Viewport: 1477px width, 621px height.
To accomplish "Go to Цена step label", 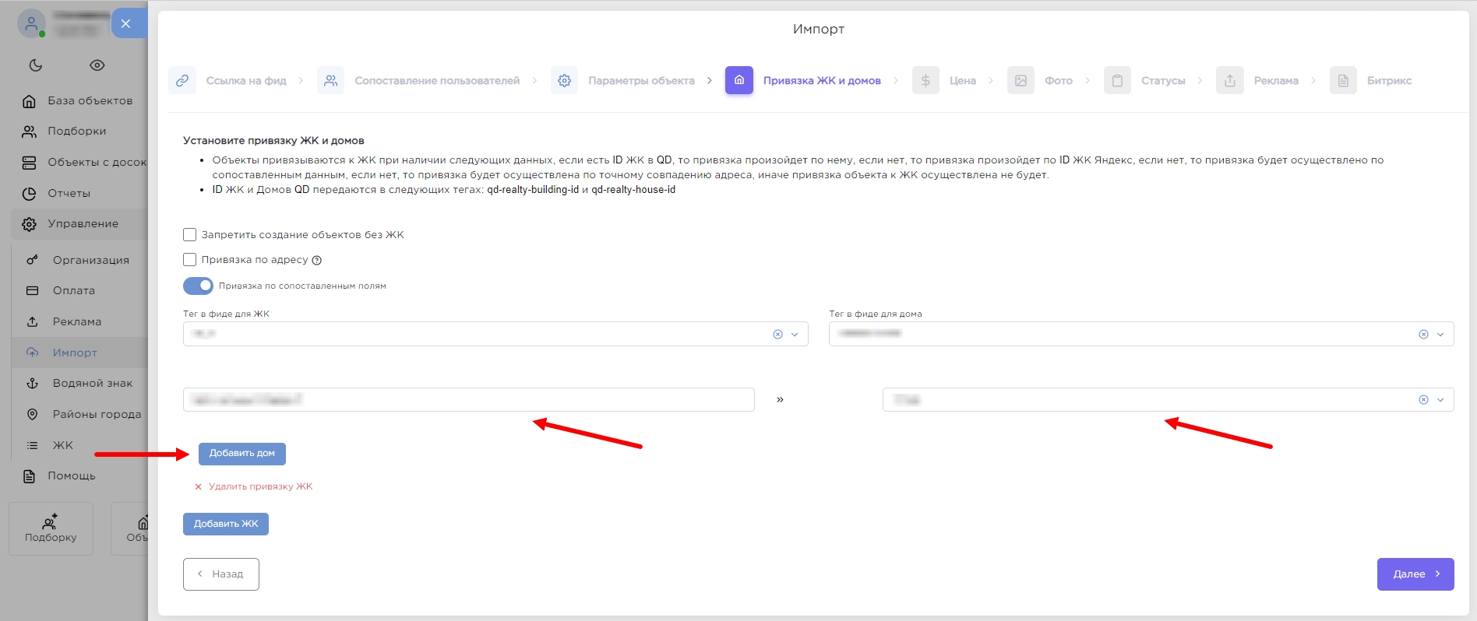I will tap(963, 80).
